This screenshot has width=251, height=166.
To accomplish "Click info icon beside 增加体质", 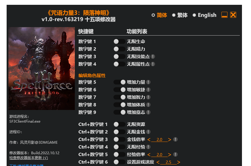I will (x=148, y=105).
